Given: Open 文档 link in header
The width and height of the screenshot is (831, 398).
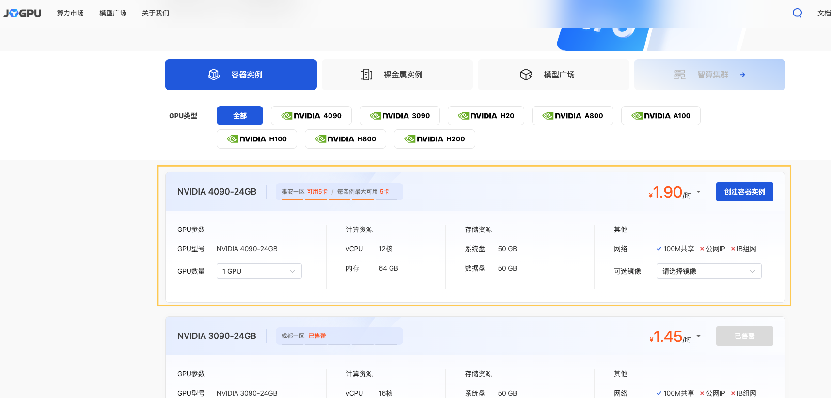Looking at the screenshot, I should click(824, 13).
